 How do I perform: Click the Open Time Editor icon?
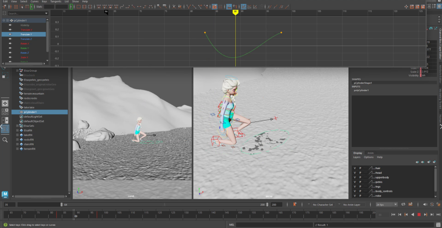click(423, 7)
